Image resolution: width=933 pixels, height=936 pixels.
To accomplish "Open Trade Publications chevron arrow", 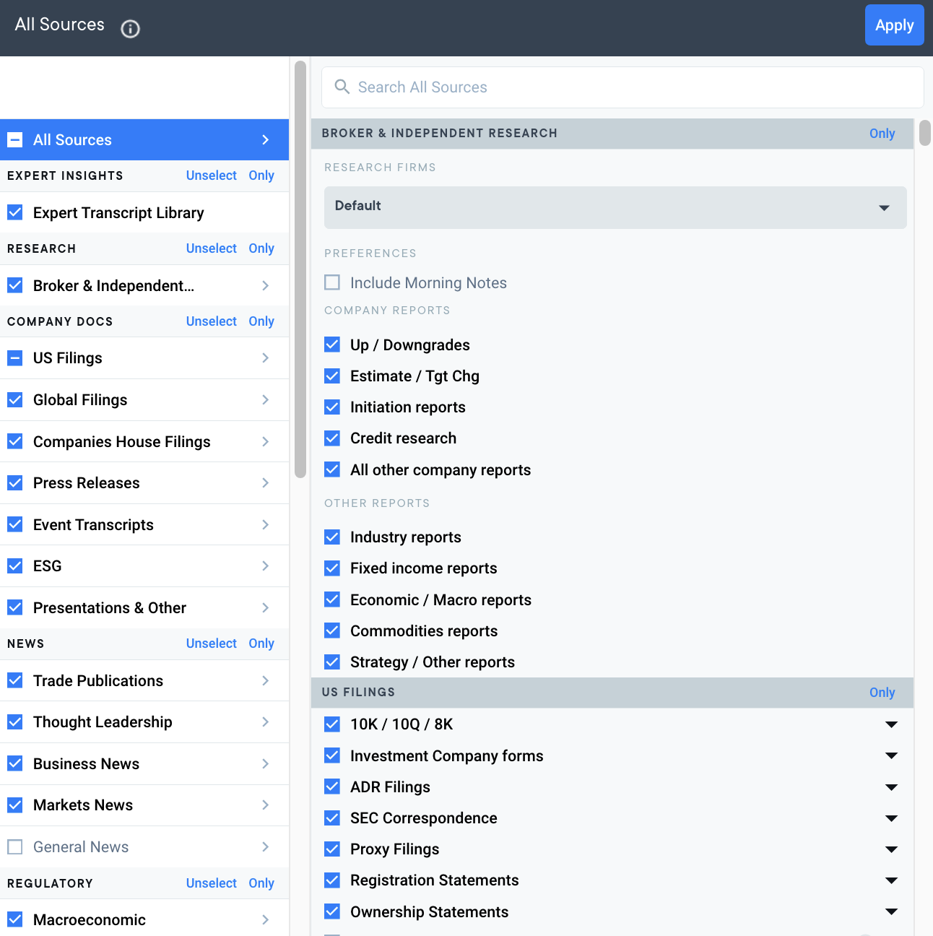I will pyautogui.click(x=266, y=681).
